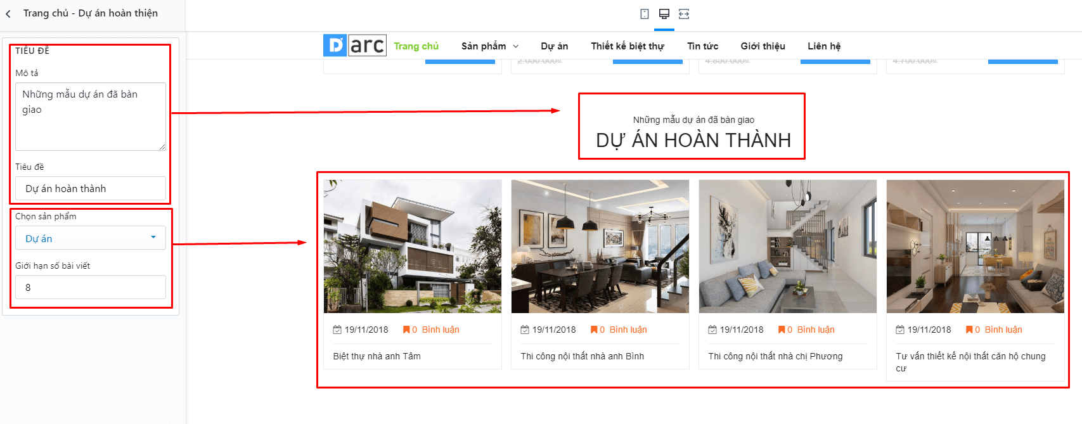Click bookmark comment icon on nhà chị Phương card
The image size is (1082, 424).
[782, 330]
